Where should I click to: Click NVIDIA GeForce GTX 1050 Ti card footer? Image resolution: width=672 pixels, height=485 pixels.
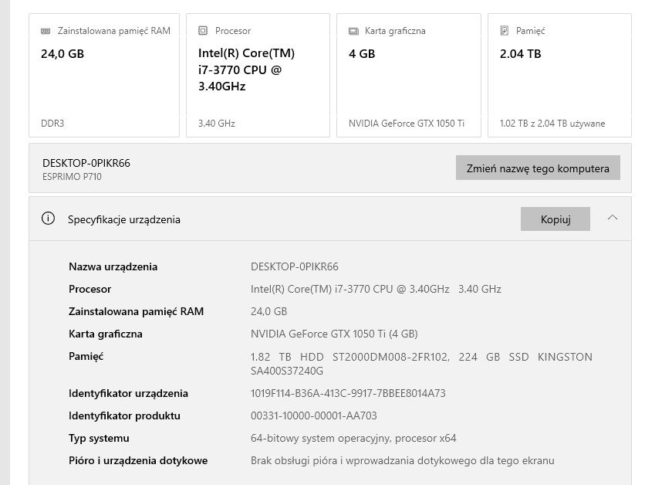tap(407, 124)
